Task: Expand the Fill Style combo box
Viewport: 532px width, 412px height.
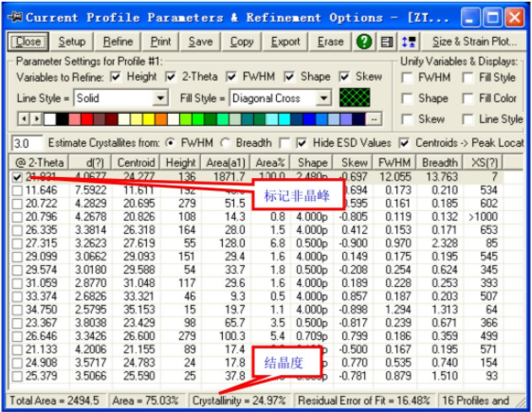Action: 281,99
